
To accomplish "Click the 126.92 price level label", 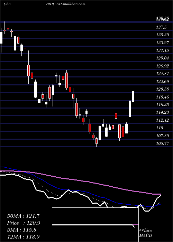I will tap(163, 66).
